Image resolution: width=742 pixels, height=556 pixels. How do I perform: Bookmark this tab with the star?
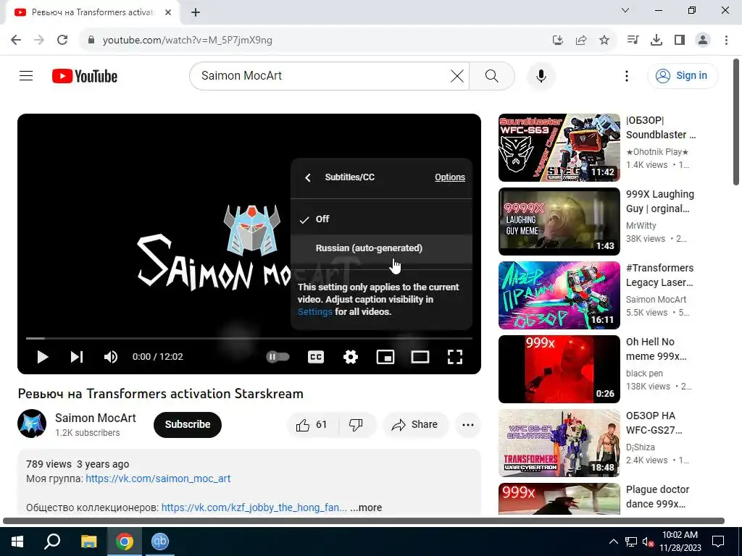tap(604, 41)
